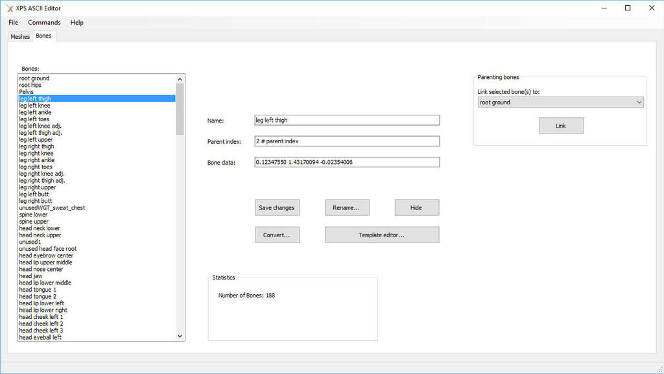The image size is (664, 374).
Task: Switch to the Meshes tab
Action: tap(20, 37)
